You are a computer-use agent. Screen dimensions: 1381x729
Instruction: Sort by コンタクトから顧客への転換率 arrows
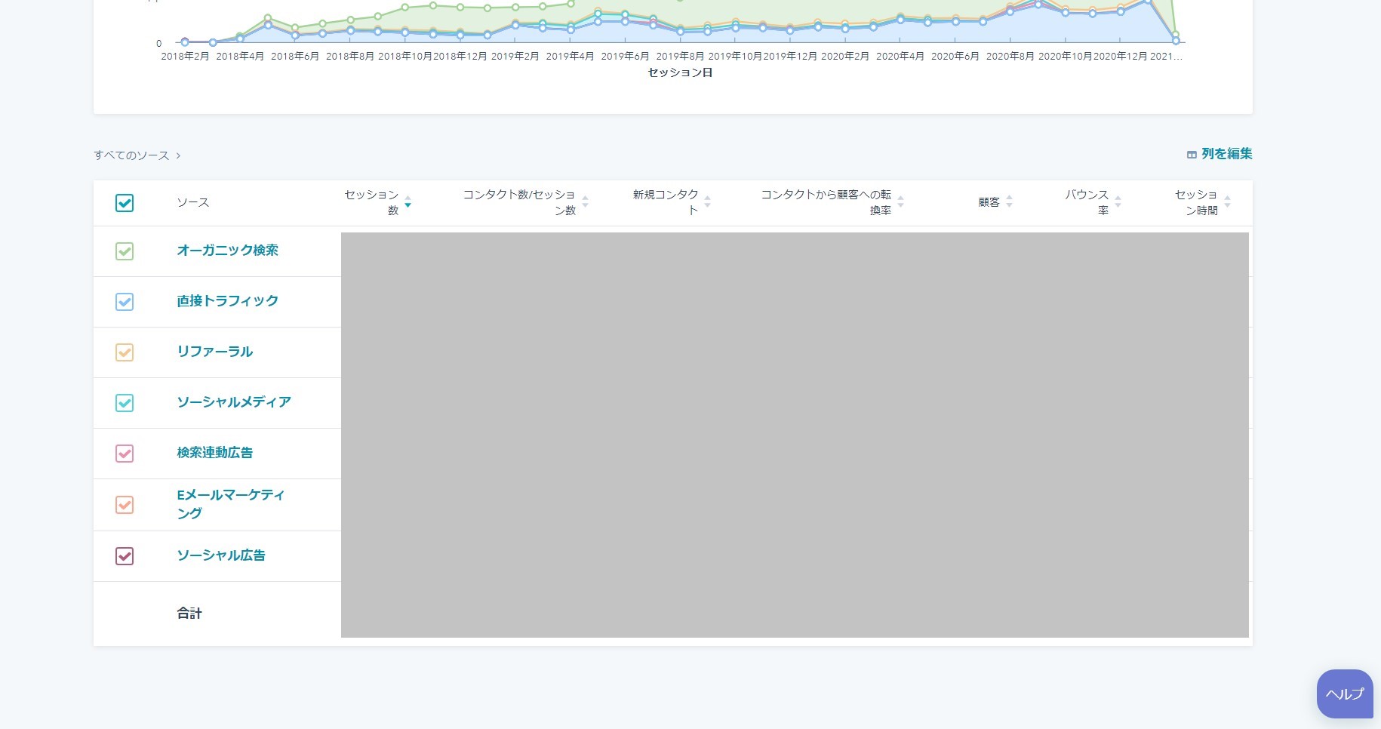pyautogui.click(x=900, y=202)
